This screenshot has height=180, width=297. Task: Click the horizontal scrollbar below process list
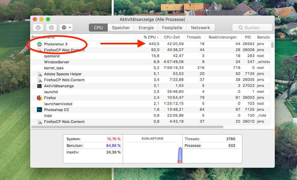pos(127,127)
